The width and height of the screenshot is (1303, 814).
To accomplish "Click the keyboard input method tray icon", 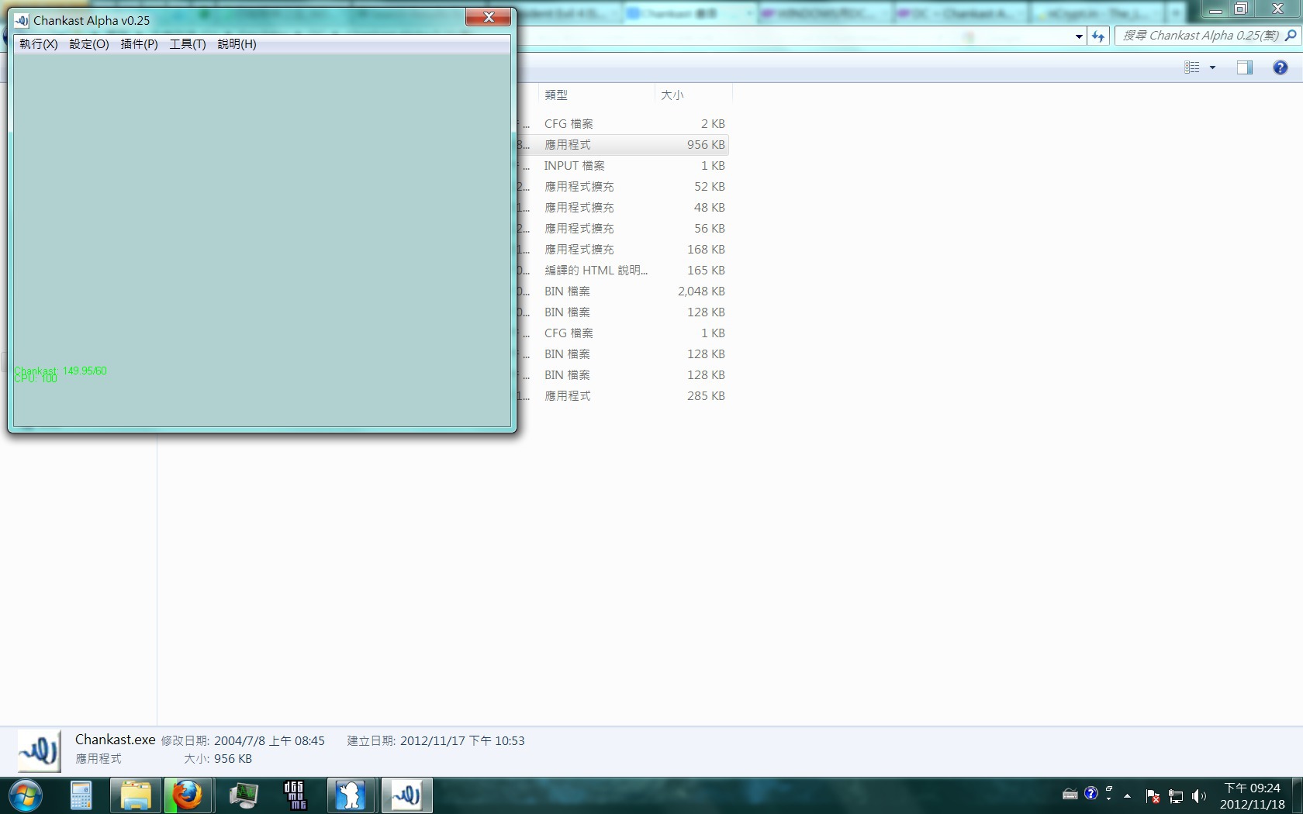I will 1070,795.
